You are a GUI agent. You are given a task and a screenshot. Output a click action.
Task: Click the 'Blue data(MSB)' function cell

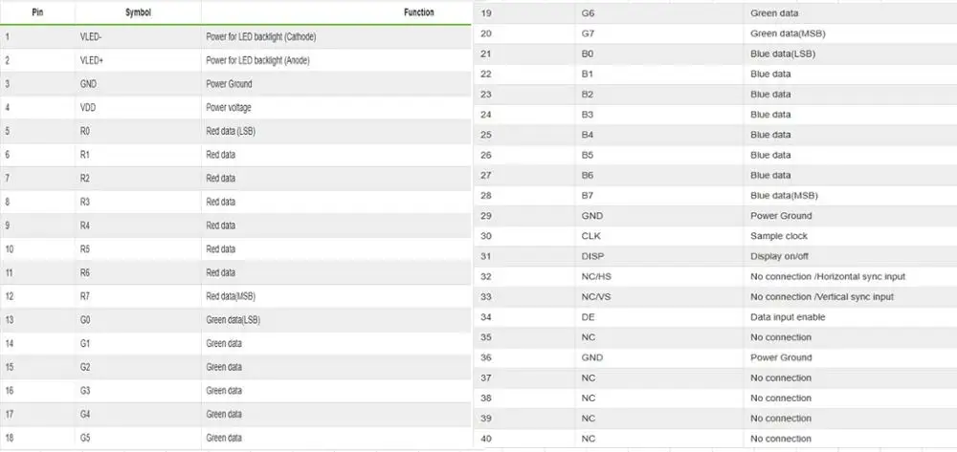[x=784, y=196]
